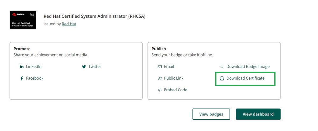The height and width of the screenshot is (131, 318).
Task: Click the RHCSA badge thumbnail image
Action: 23,20
